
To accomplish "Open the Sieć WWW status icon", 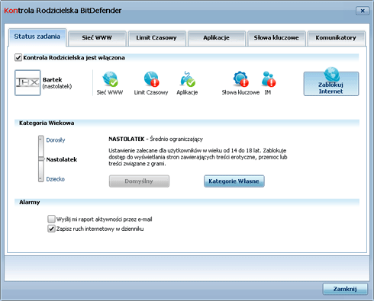I will point(110,79).
